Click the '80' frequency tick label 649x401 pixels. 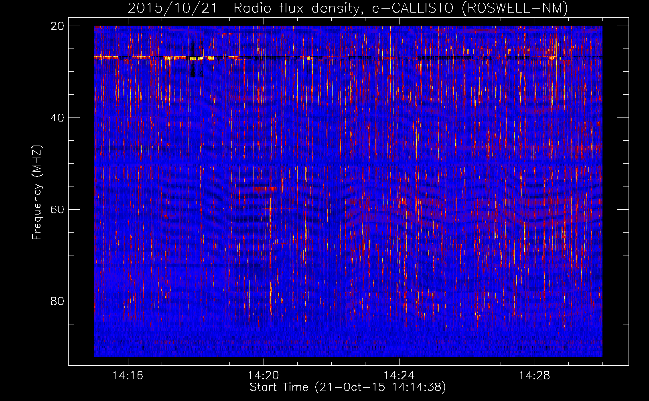tap(57, 301)
